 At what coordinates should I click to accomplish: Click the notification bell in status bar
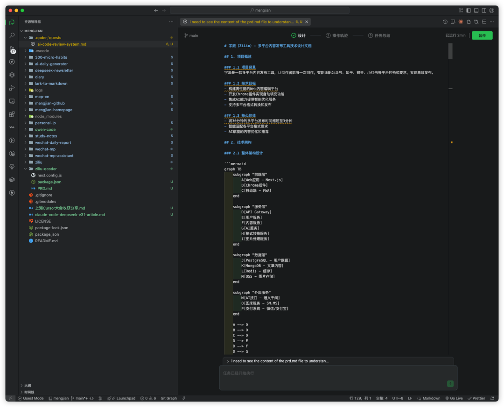tap(492, 398)
